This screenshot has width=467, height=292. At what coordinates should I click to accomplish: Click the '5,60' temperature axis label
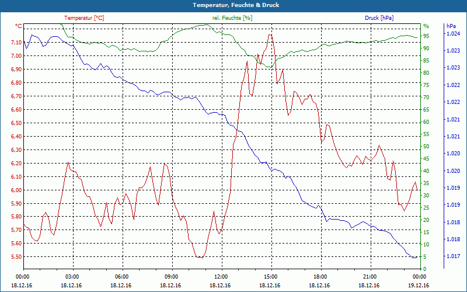tap(16, 244)
